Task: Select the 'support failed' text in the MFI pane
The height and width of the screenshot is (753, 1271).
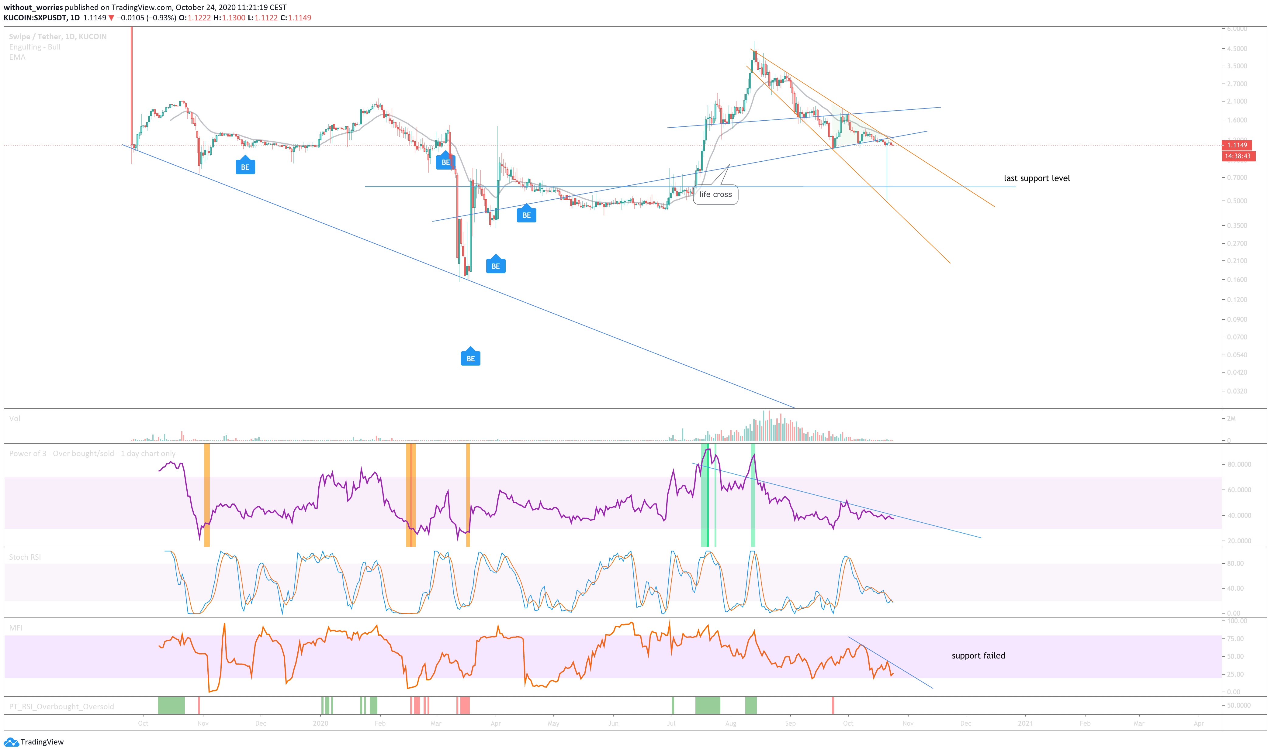Action: pyautogui.click(x=978, y=655)
